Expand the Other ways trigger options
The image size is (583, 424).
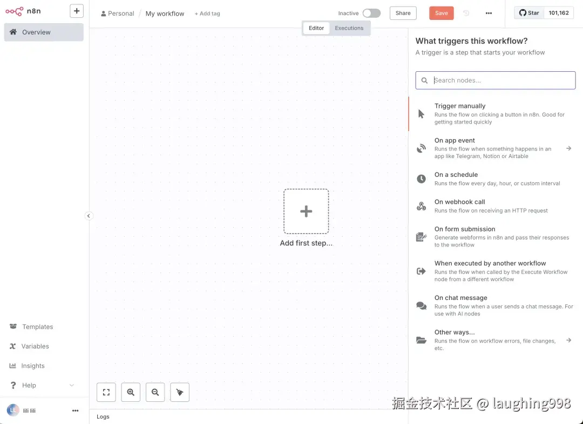pyautogui.click(x=568, y=340)
